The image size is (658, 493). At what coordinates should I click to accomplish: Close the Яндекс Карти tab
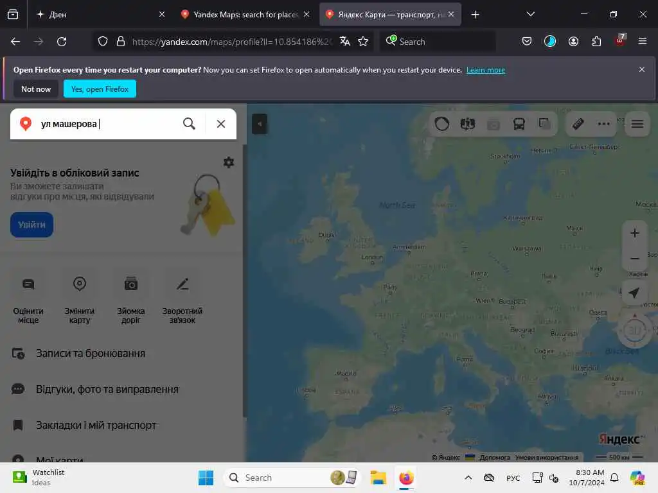(x=451, y=14)
